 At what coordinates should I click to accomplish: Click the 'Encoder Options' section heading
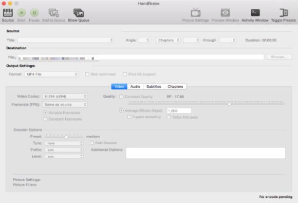tap(28, 130)
